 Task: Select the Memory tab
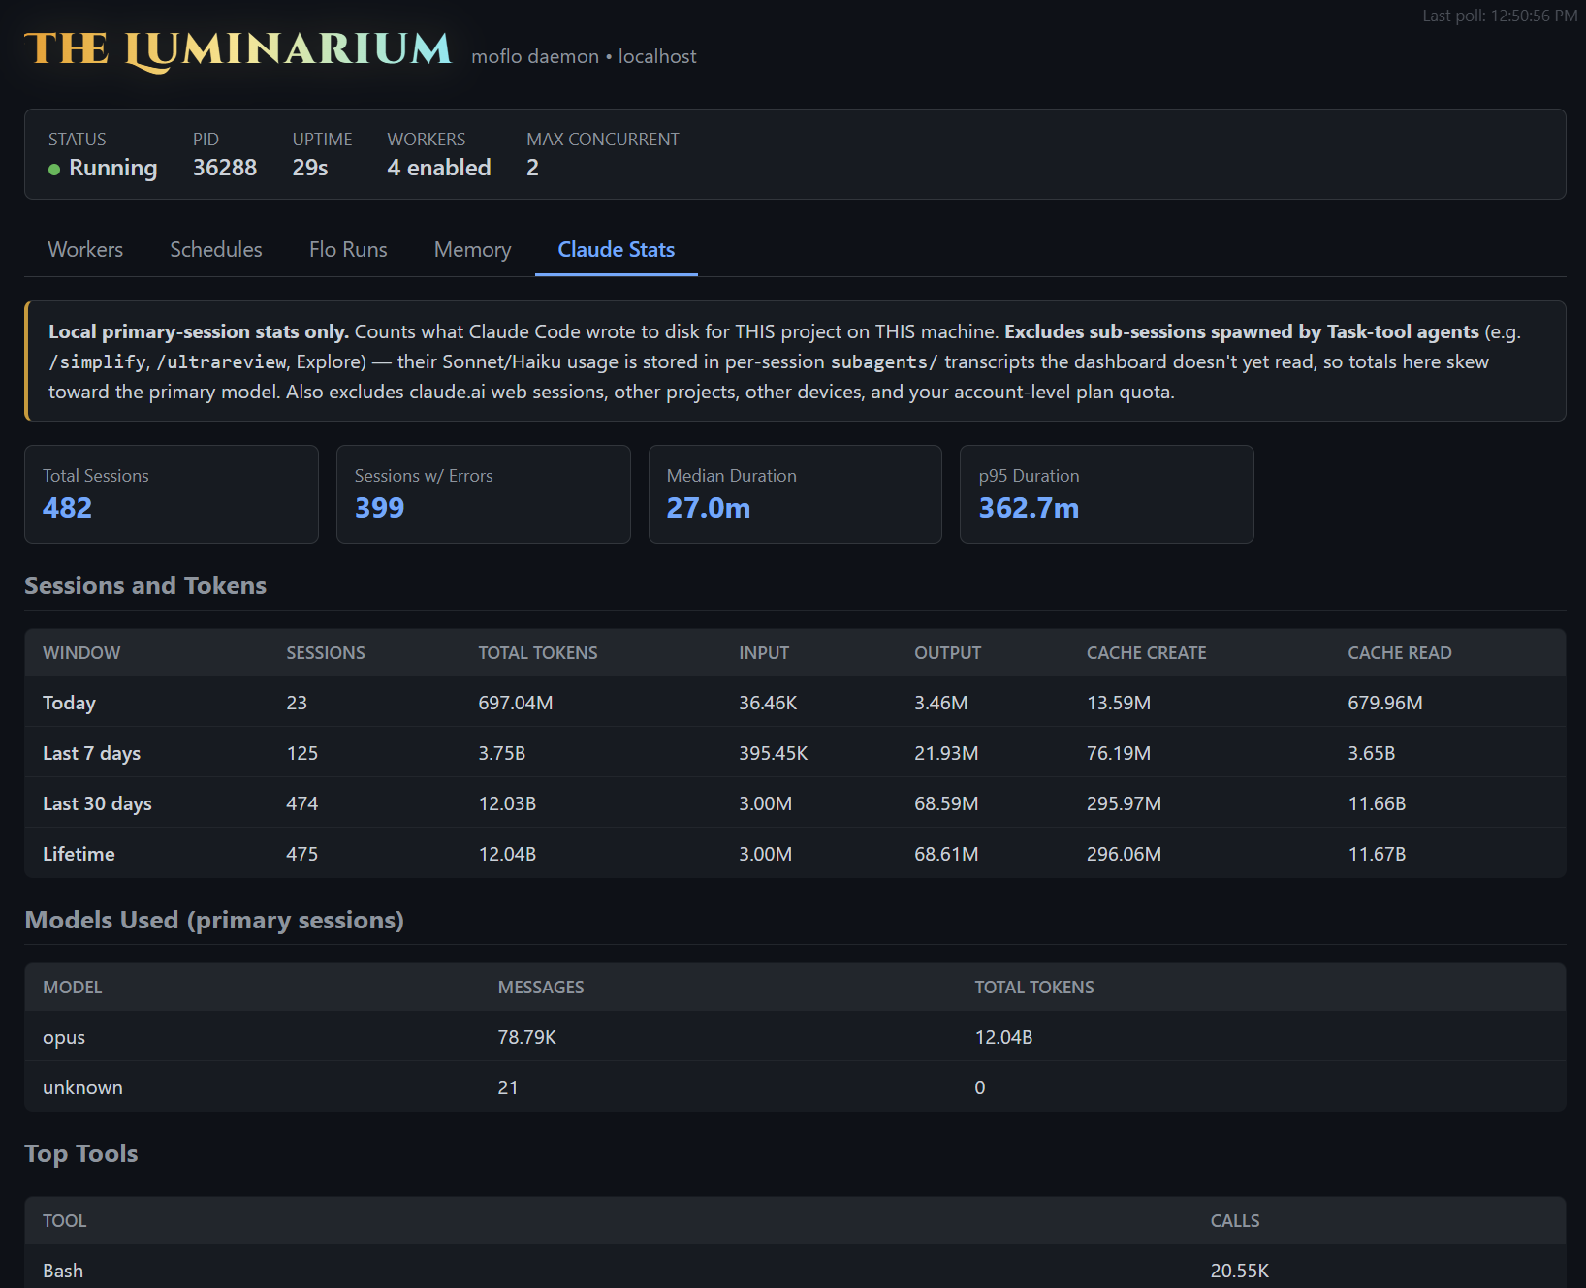tap(472, 249)
